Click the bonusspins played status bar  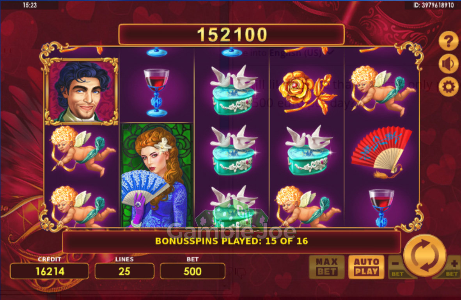click(x=231, y=241)
